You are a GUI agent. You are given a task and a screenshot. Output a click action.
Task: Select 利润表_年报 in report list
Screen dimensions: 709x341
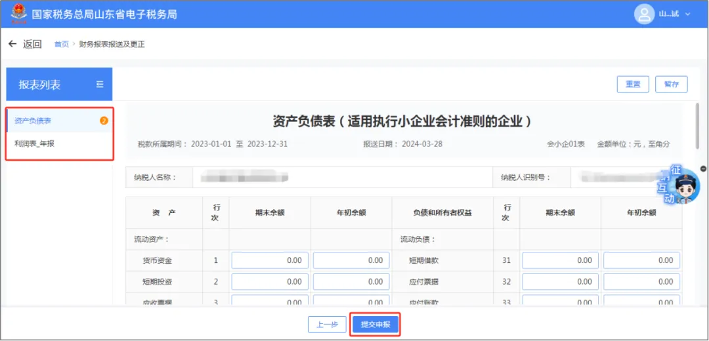tap(59, 144)
